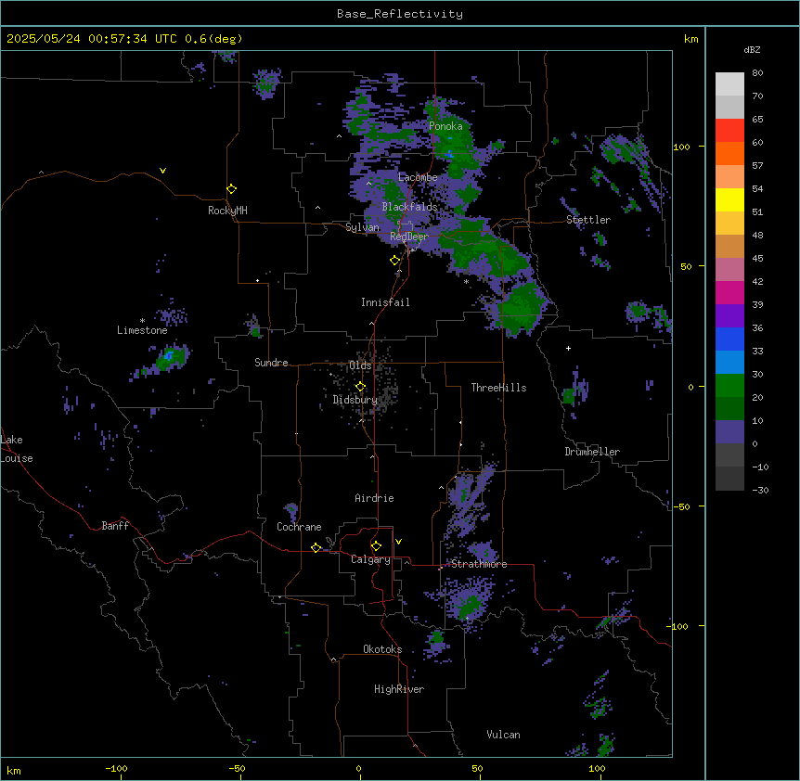Click the Airdrie label

374,498
